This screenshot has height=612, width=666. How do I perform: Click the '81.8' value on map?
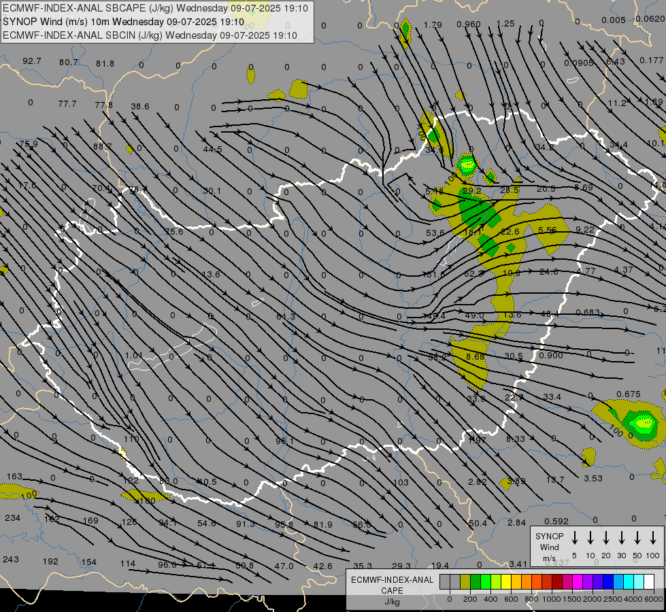[x=105, y=64]
